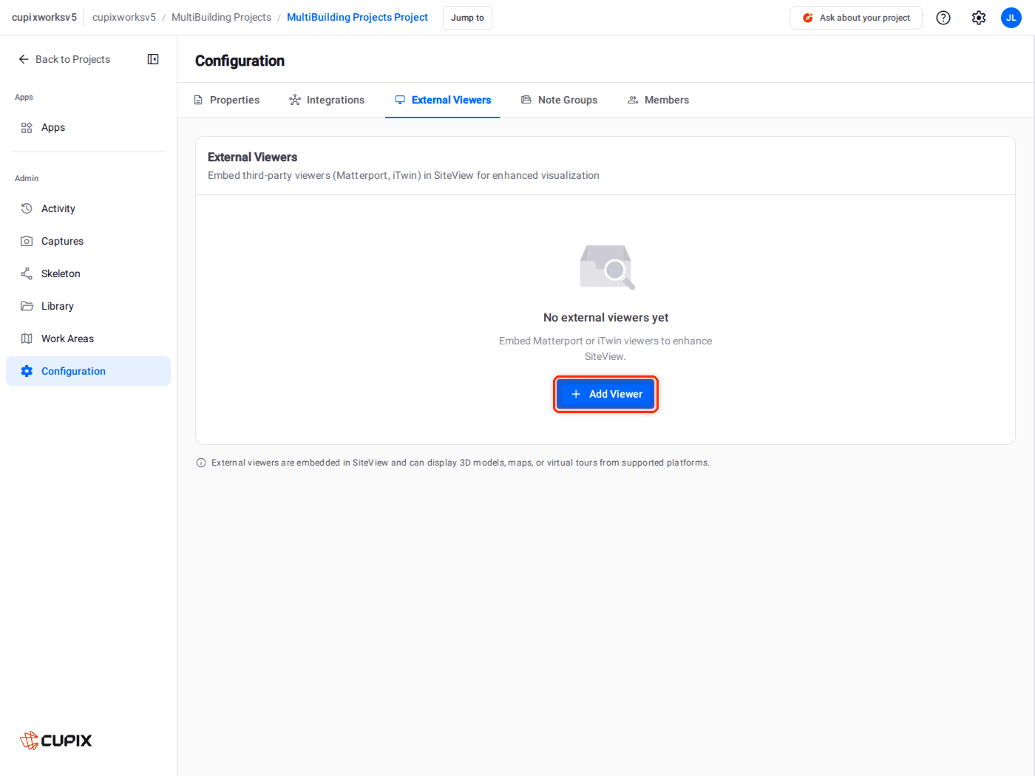Click the back arrow icon beside Back to Projects

[x=24, y=59]
